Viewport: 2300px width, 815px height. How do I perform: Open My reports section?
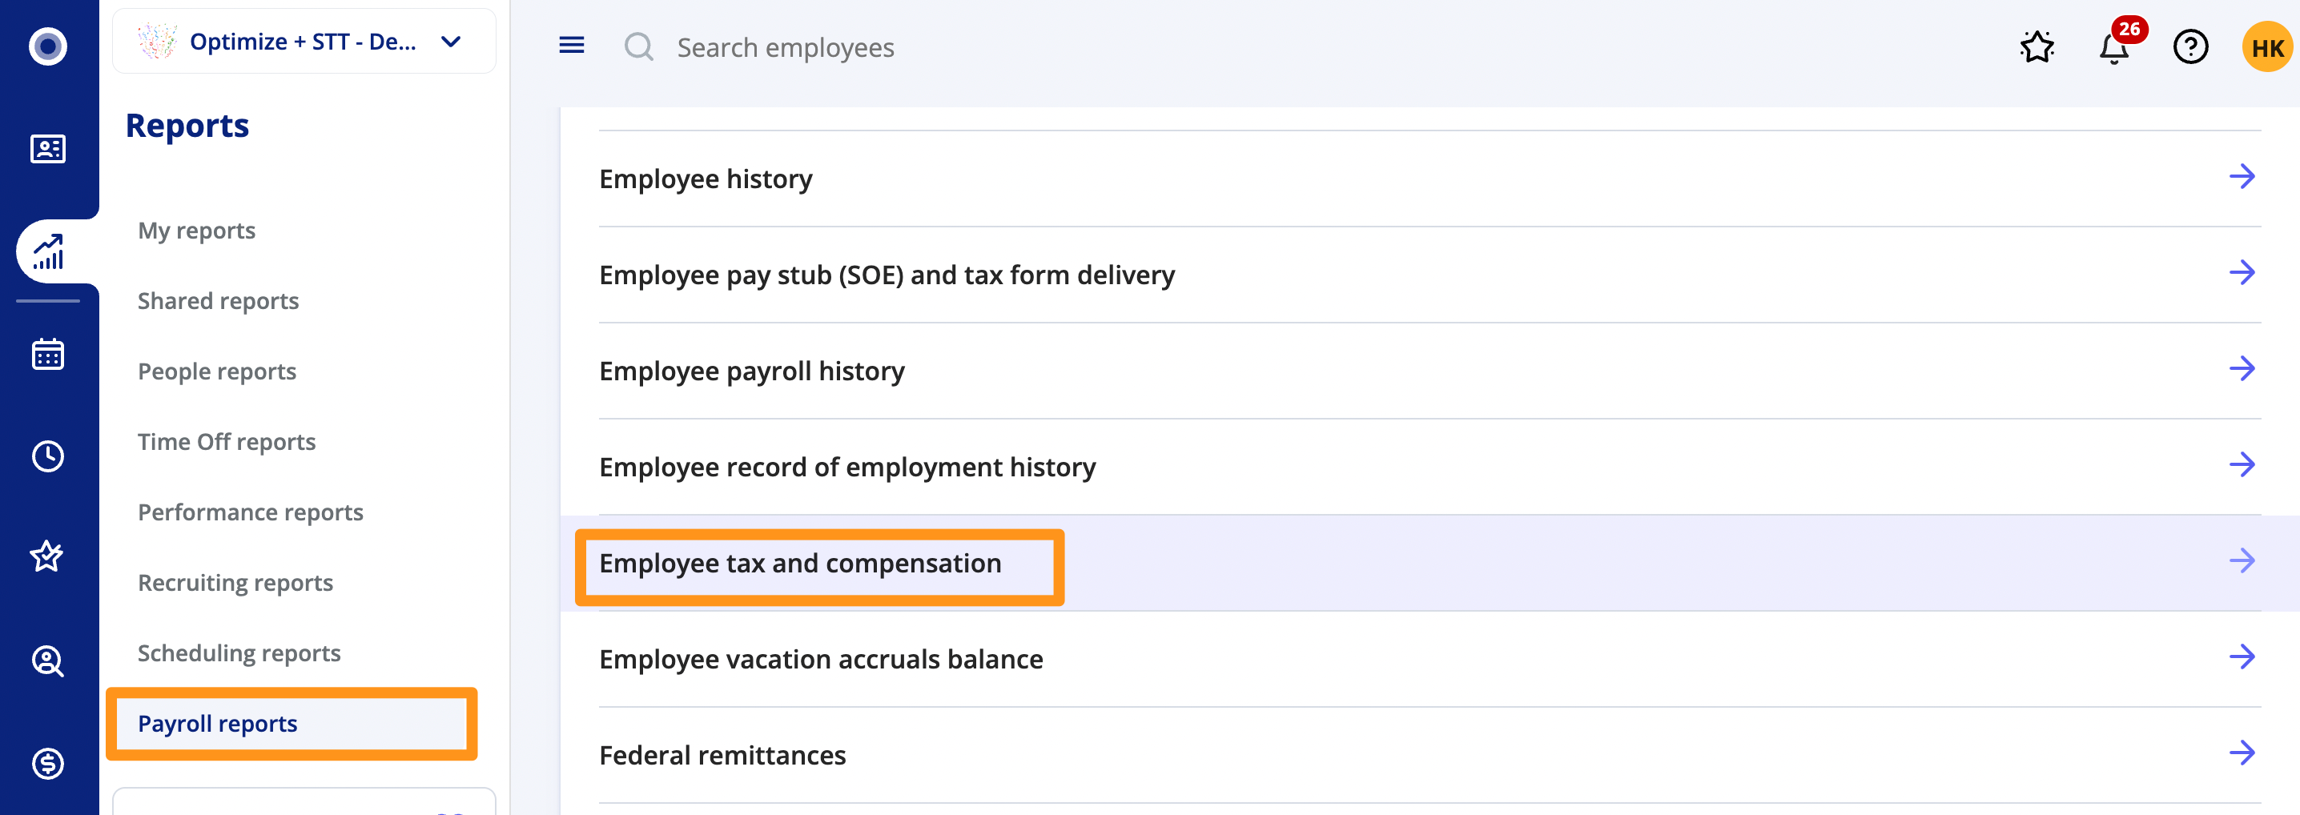(x=196, y=231)
